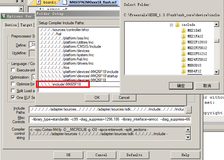Viewport: 224px width, 160px height.
Task: Uncheck One ELF Section per Function
Action: click(x=13, y=98)
